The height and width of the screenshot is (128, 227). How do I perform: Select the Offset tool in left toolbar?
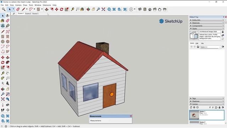pos(8,67)
